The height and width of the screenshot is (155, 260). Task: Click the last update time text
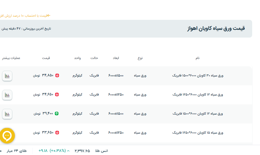[x=26, y=29]
